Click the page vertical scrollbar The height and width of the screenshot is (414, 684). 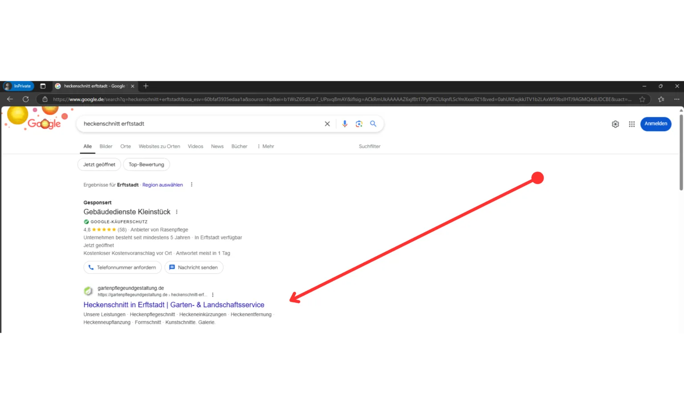(681, 153)
